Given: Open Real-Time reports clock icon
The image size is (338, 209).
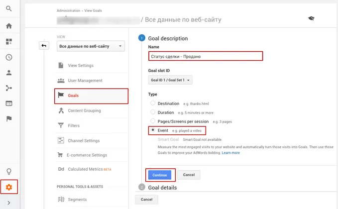Looking at the screenshot, I should point(9,57).
